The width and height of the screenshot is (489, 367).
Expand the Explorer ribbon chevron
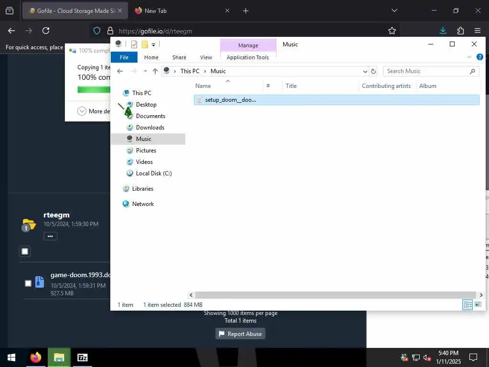tap(469, 57)
